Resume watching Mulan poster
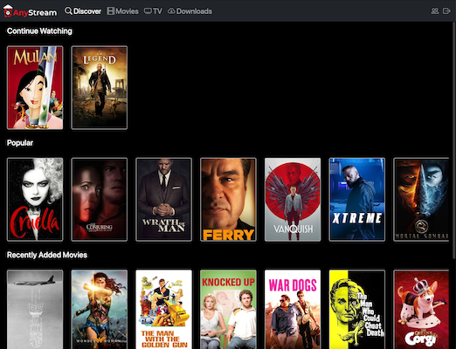This screenshot has height=349, width=456. (x=35, y=87)
